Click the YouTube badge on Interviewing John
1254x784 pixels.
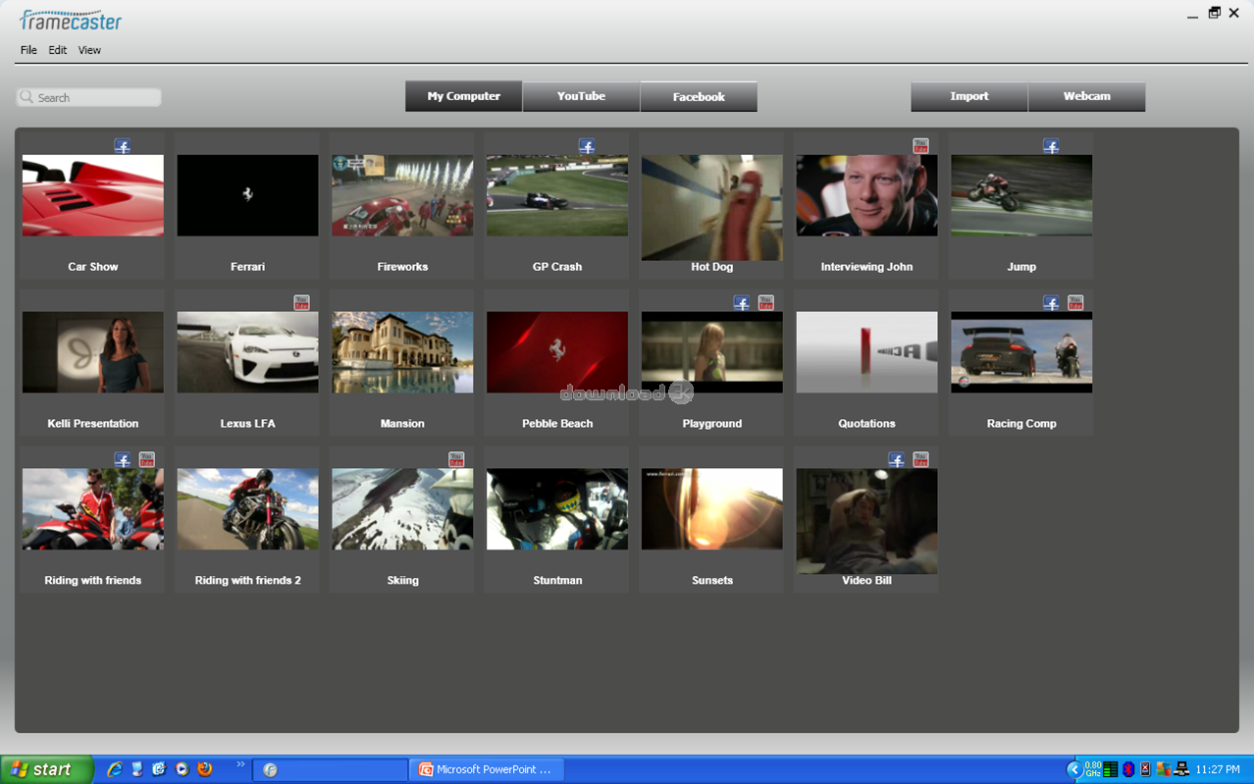pos(920,146)
